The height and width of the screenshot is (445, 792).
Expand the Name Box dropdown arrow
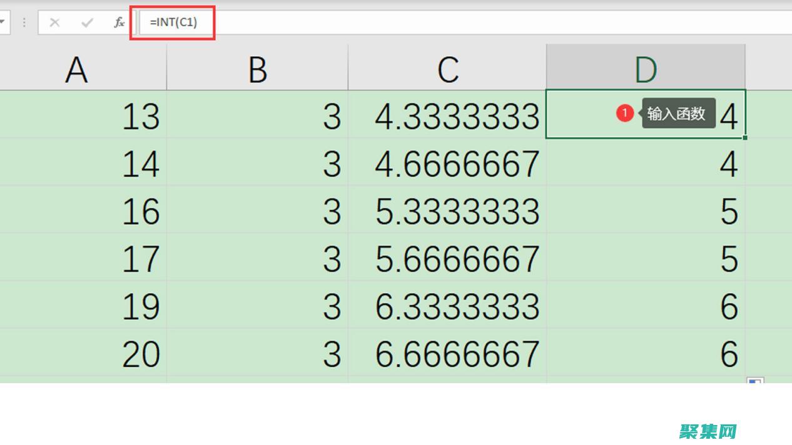point(4,23)
